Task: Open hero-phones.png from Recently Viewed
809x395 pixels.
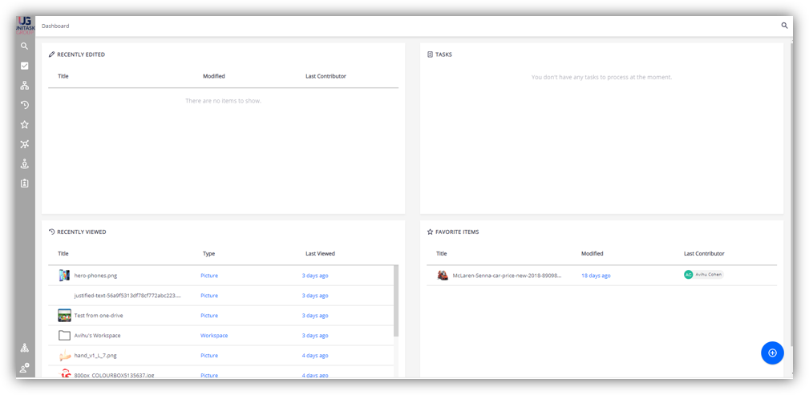Action: coord(95,276)
